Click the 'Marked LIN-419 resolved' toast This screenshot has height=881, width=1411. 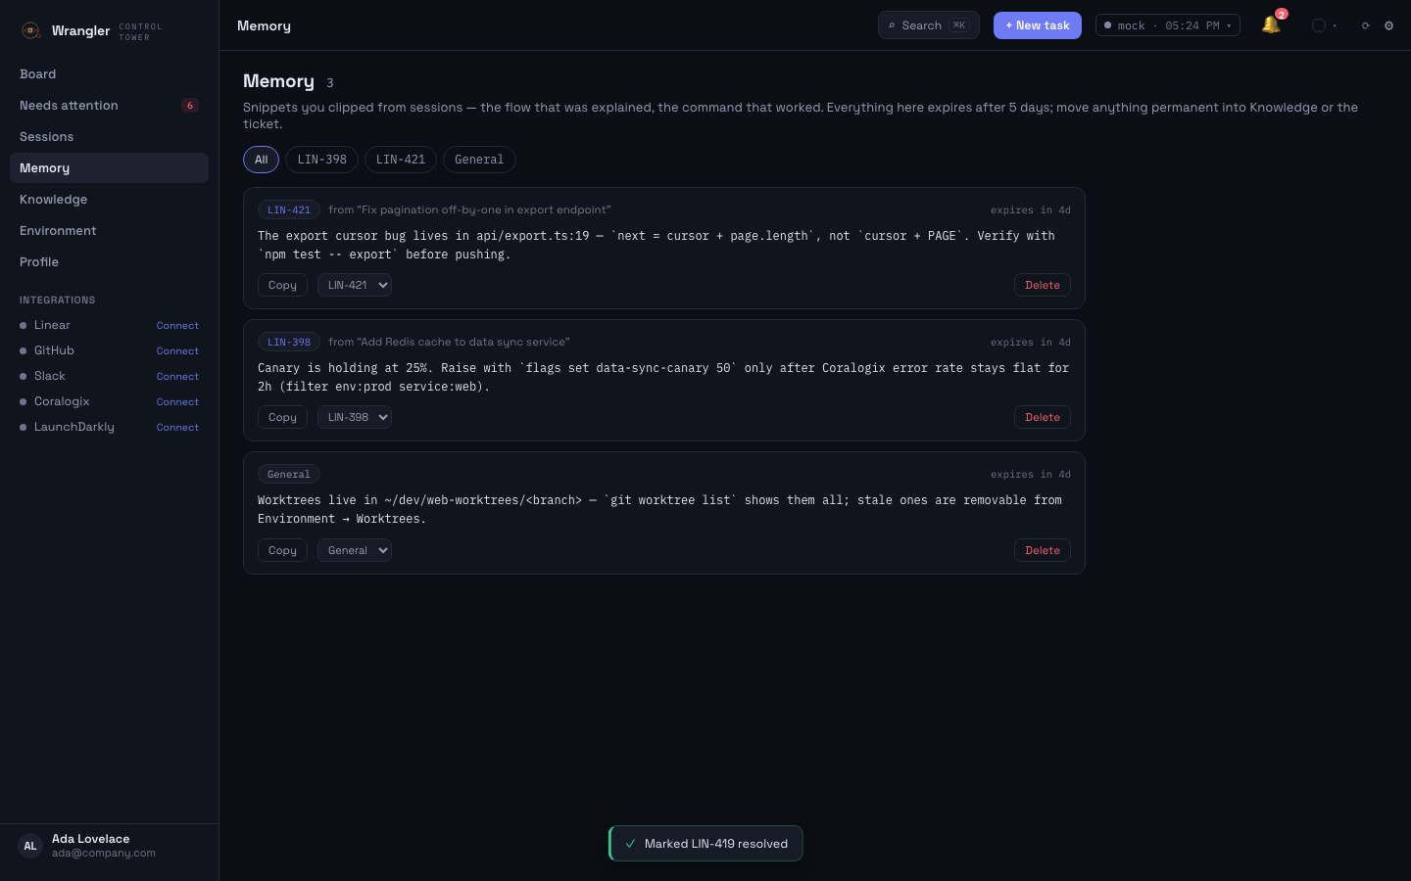tap(705, 844)
